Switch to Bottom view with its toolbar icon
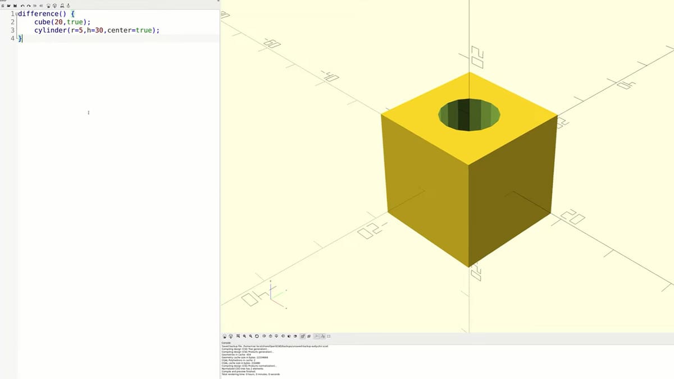 pyautogui.click(x=276, y=336)
